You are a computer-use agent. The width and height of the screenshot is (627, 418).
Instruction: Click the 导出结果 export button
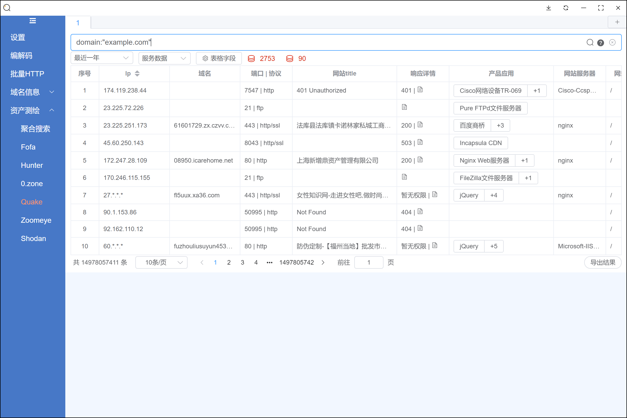(x=602, y=262)
